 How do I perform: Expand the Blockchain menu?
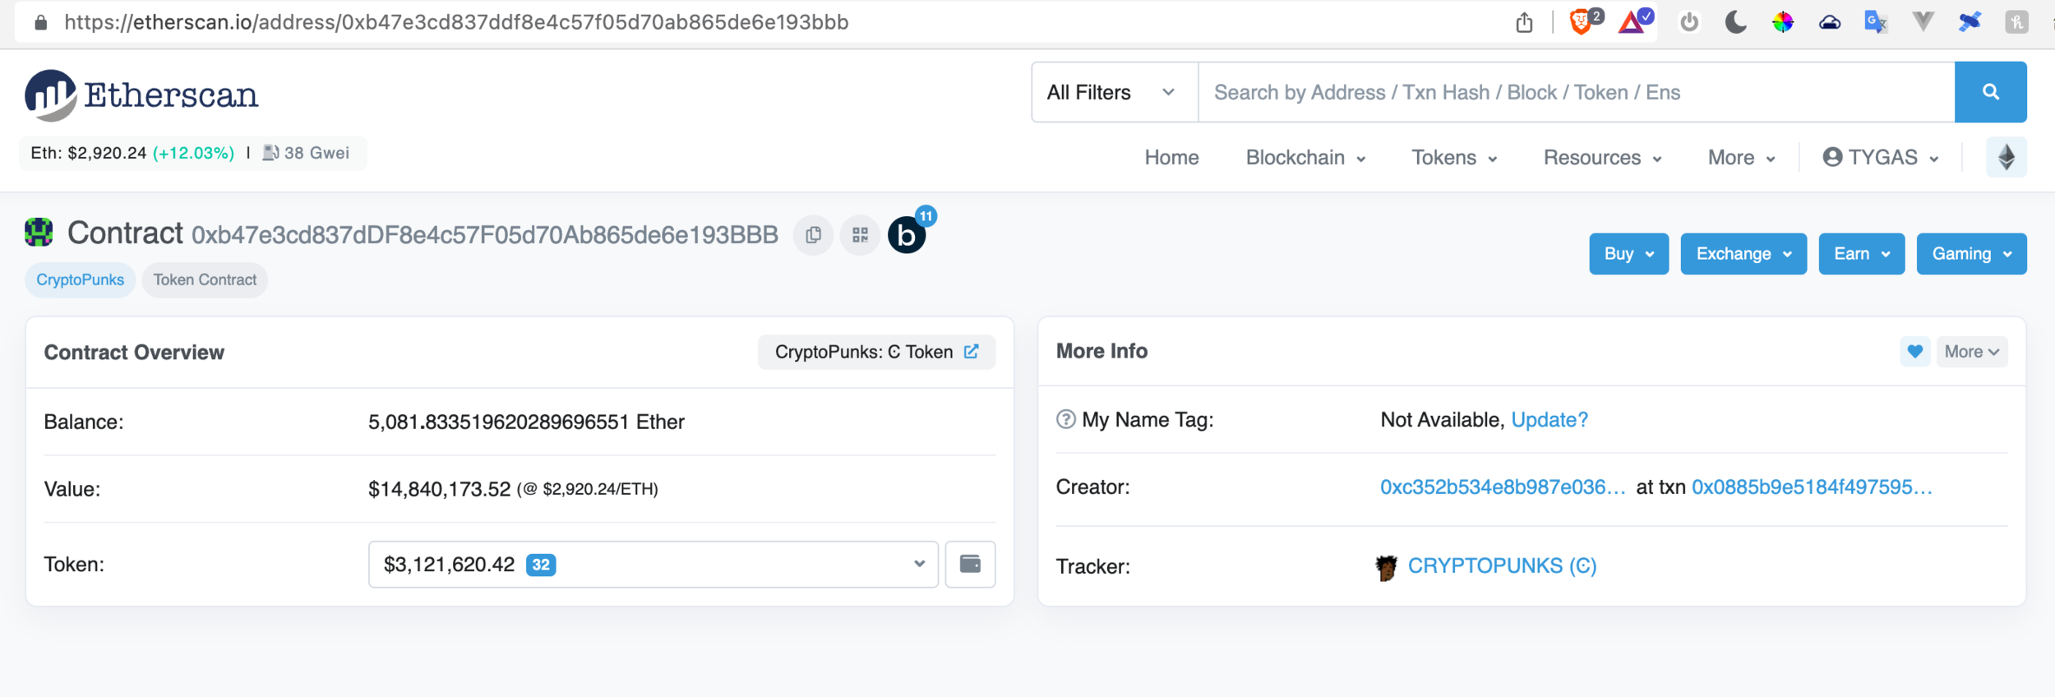1305,158
